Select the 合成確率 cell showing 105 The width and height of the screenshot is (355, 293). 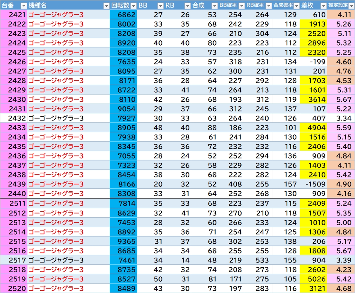[286, 279]
